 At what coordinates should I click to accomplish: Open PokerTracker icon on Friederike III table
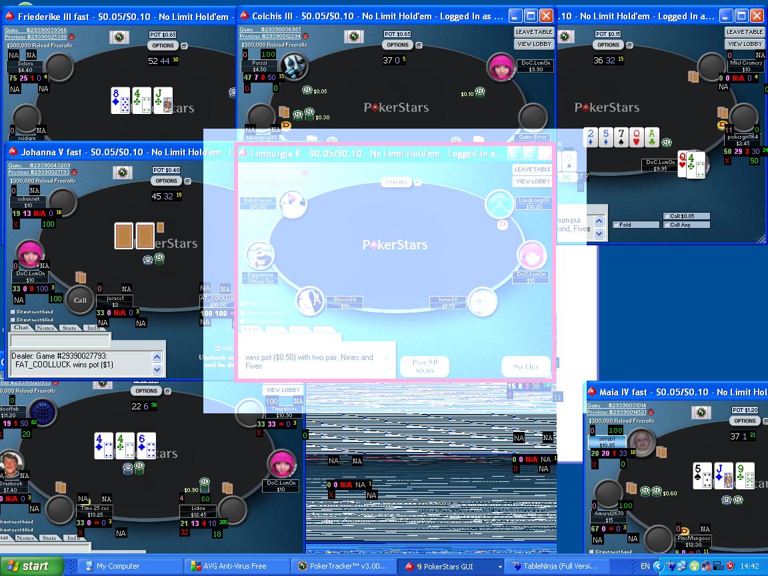(x=119, y=37)
